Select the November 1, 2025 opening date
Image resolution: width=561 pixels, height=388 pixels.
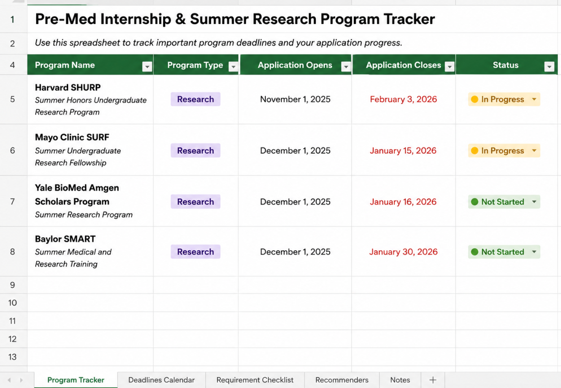pos(295,99)
